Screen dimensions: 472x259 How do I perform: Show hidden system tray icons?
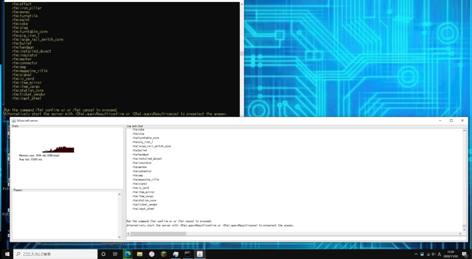[416, 254]
